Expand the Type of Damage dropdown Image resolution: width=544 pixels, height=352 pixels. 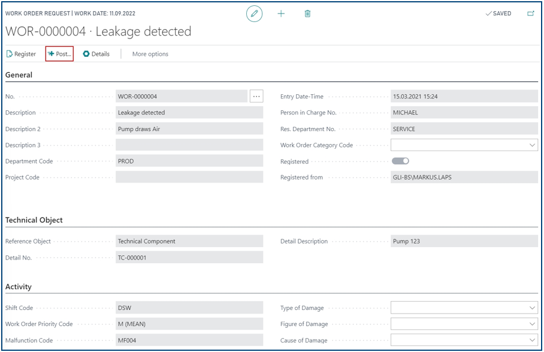click(532, 308)
